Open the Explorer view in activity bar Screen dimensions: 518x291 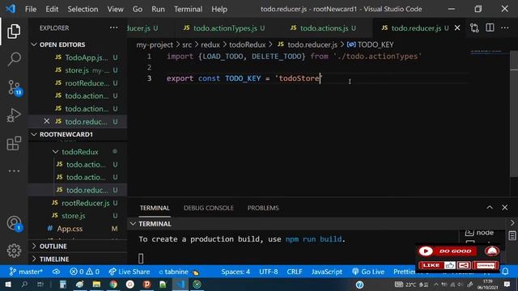coord(14,32)
